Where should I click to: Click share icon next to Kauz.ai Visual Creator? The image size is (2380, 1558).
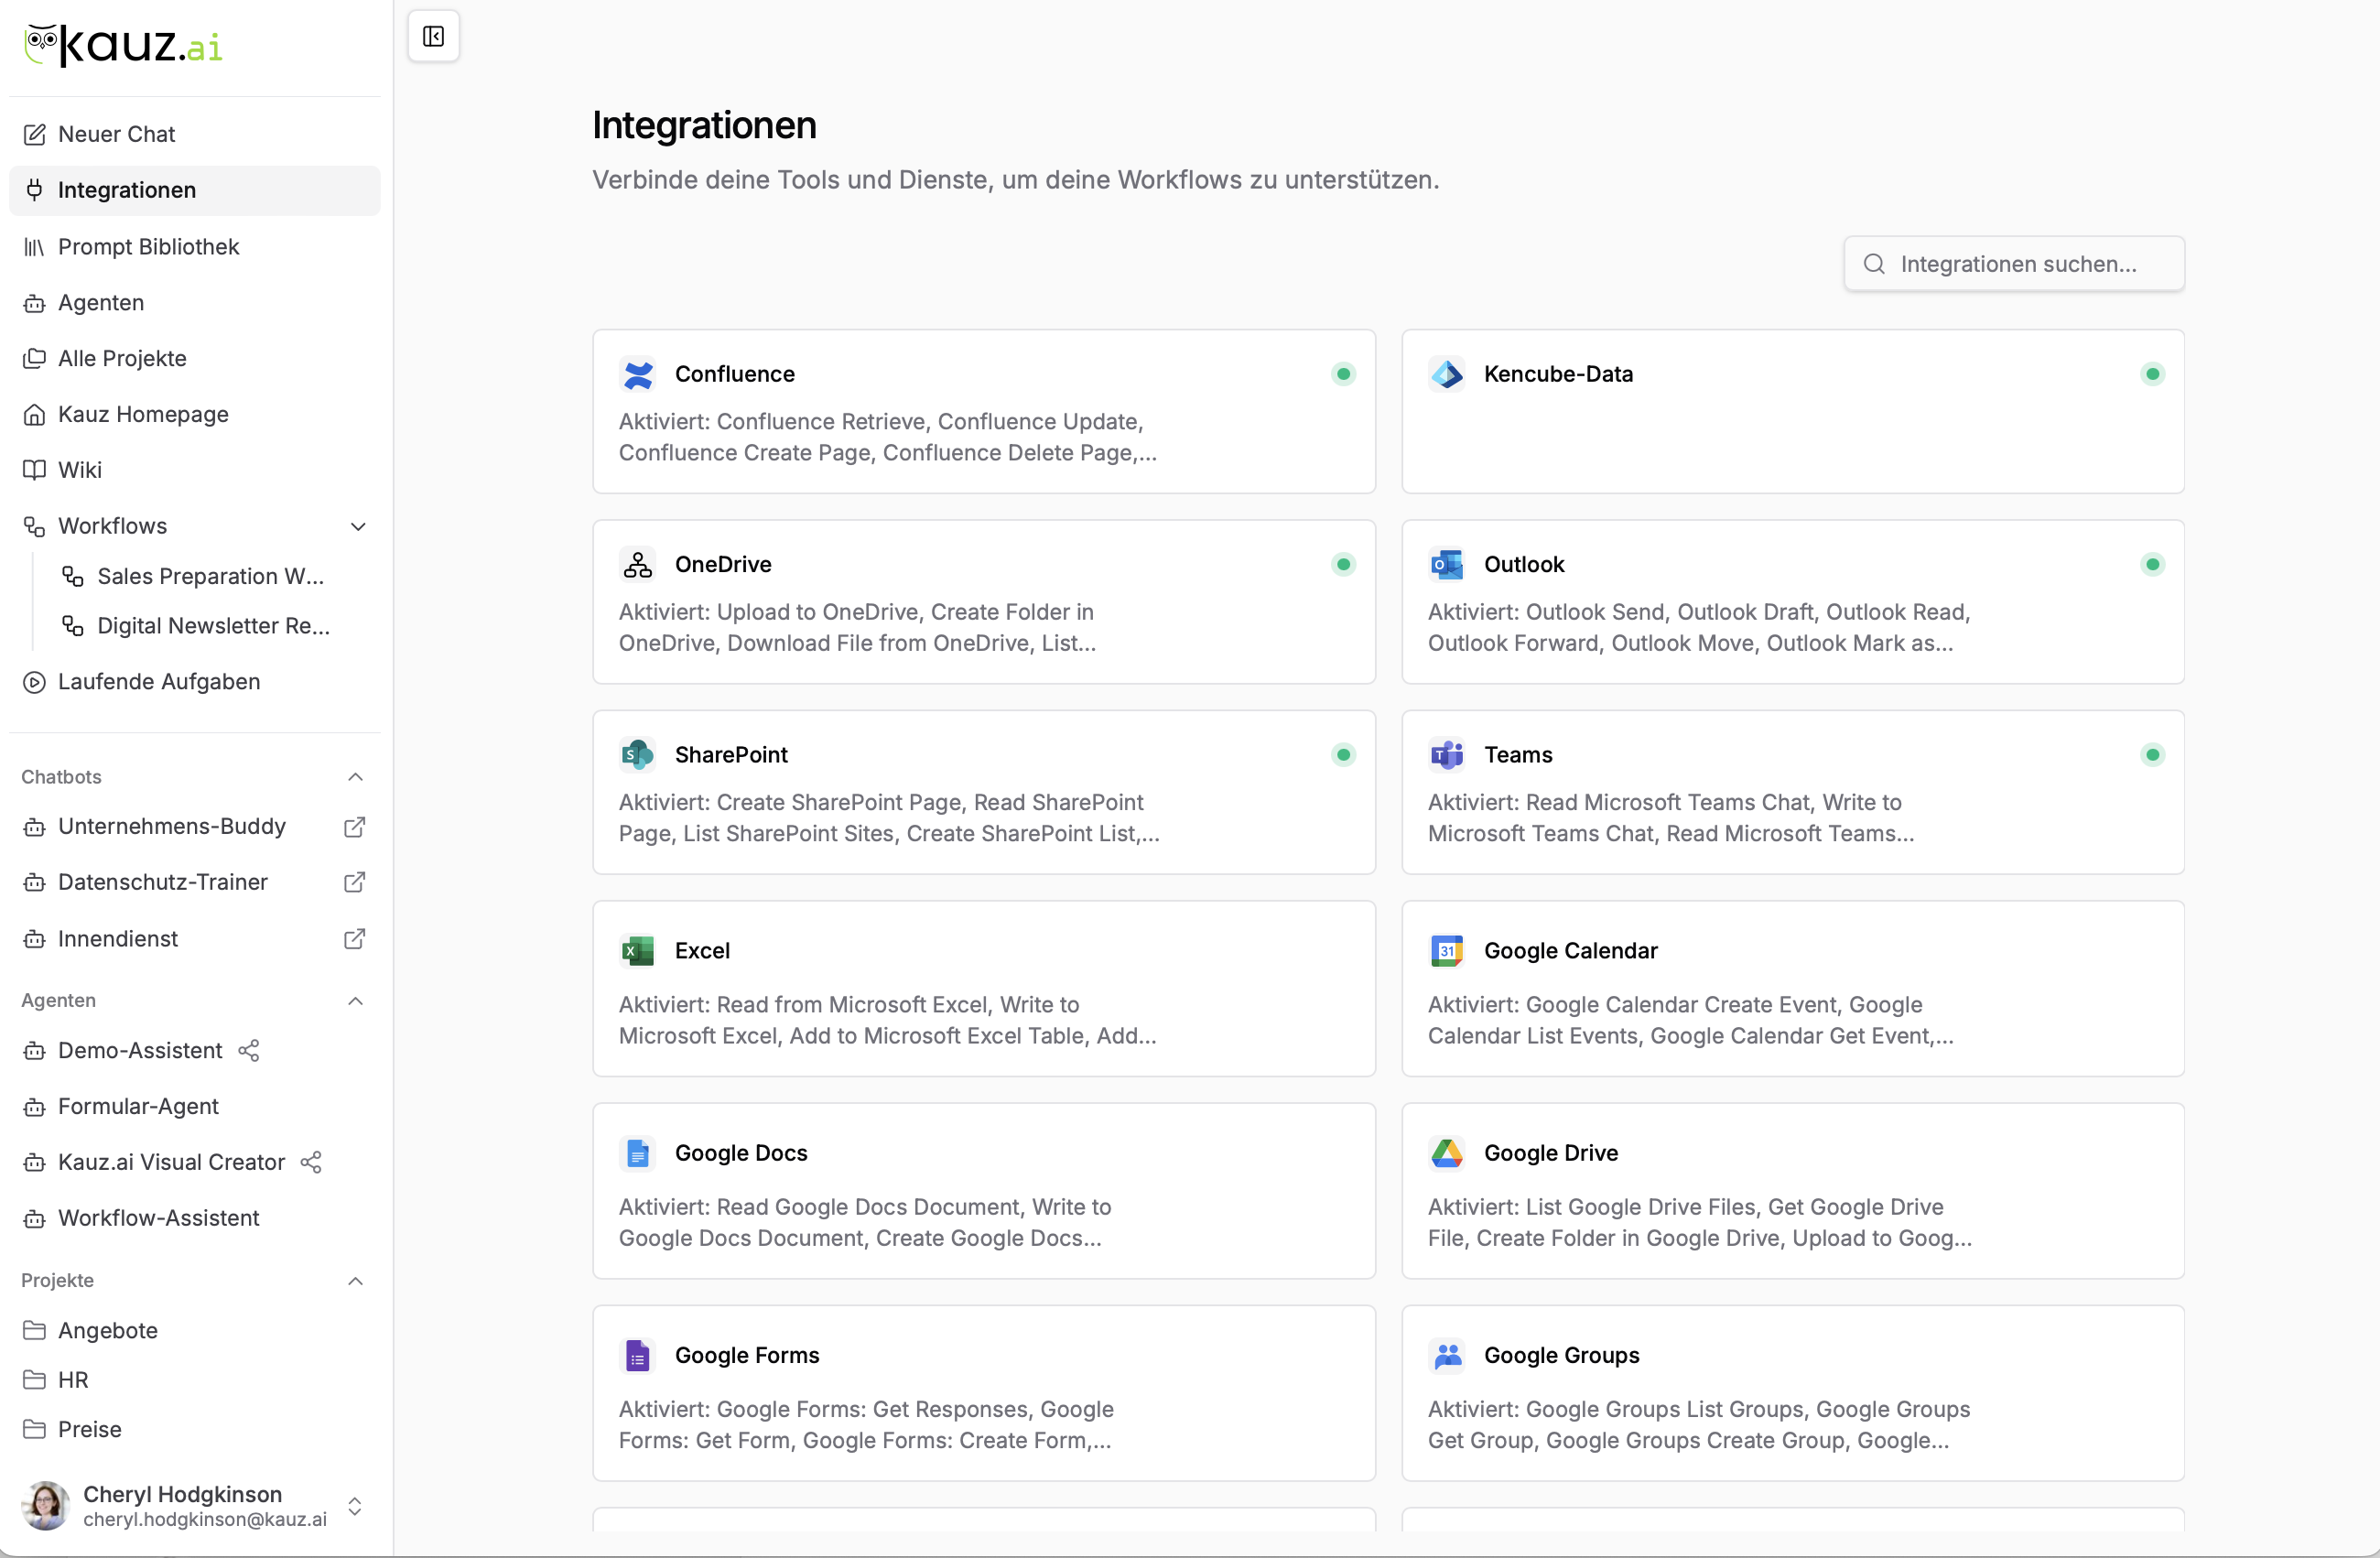[311, 1163]
